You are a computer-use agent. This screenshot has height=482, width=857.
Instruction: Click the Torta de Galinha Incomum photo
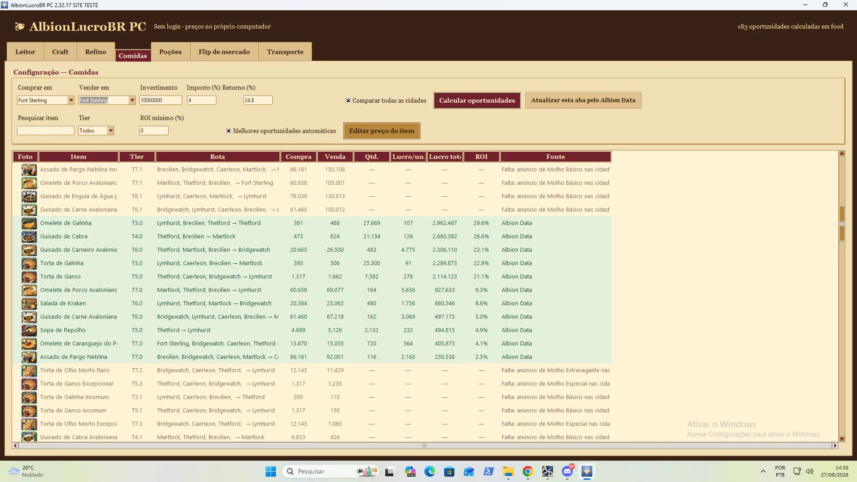click(x=29, y=397)
